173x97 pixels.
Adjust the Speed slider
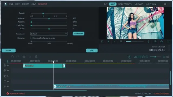click(49, 13)
